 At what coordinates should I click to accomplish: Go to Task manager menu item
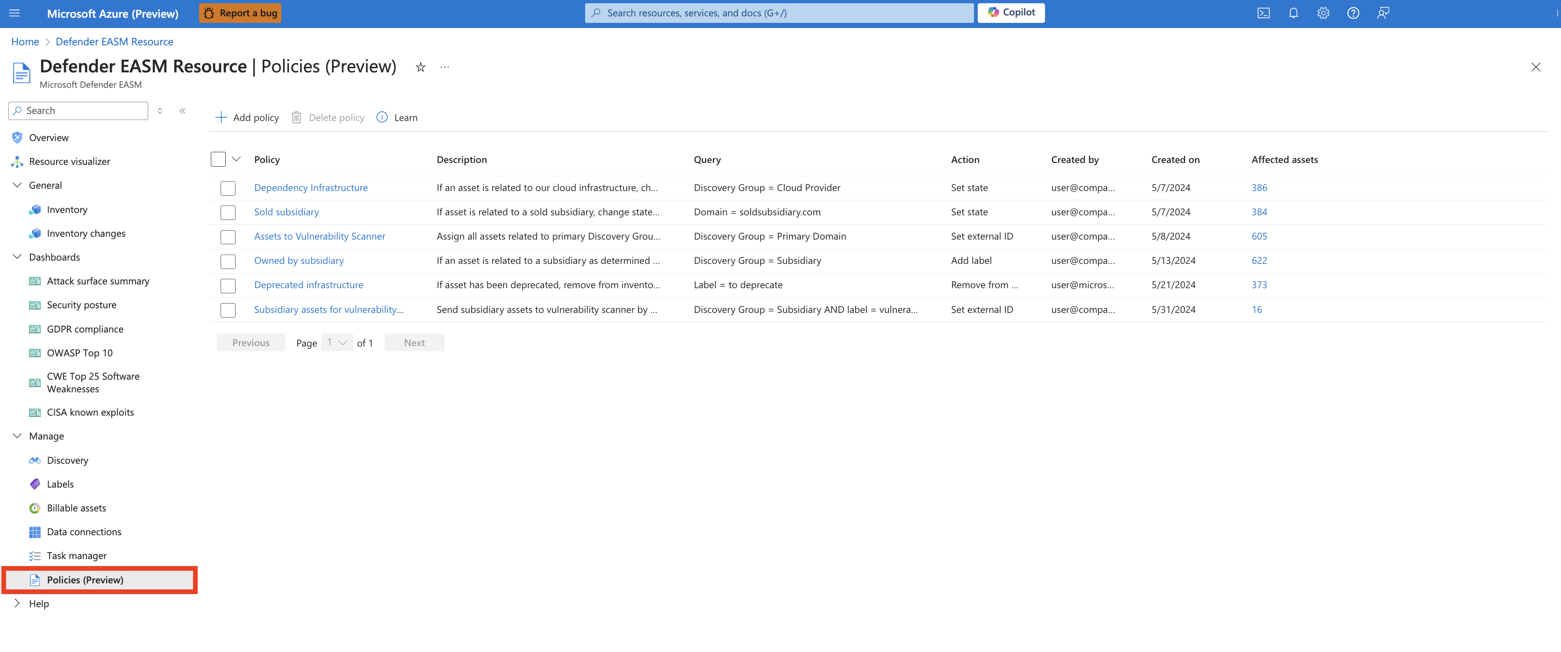tap(76, 556)
